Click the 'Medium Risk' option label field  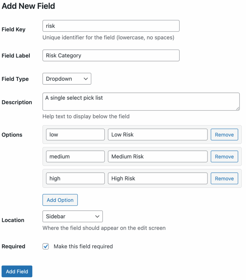point(158,157)
